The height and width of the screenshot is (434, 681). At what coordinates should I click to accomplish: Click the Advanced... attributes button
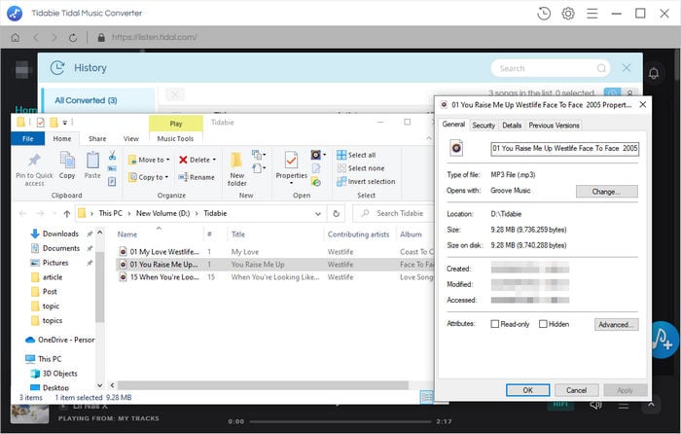(616, 324)
